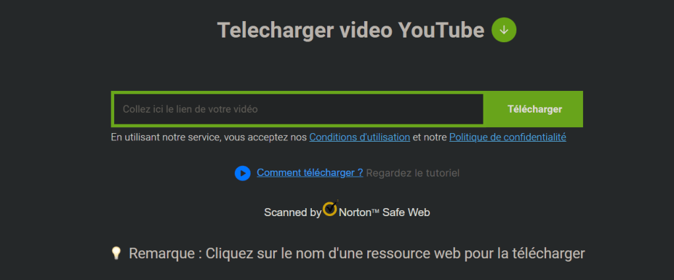Click the 'En utilisant notre service' sentence

coord(338,138)
